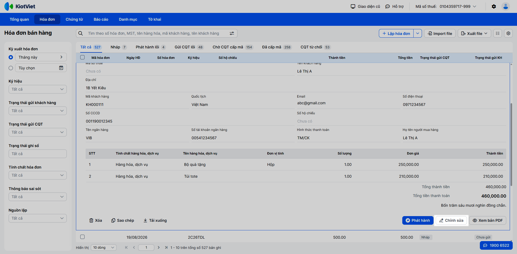The width and height of the screenshot is (517, 254).
Task: Switch to Phát hành lỗi tab
Action: 151,47
